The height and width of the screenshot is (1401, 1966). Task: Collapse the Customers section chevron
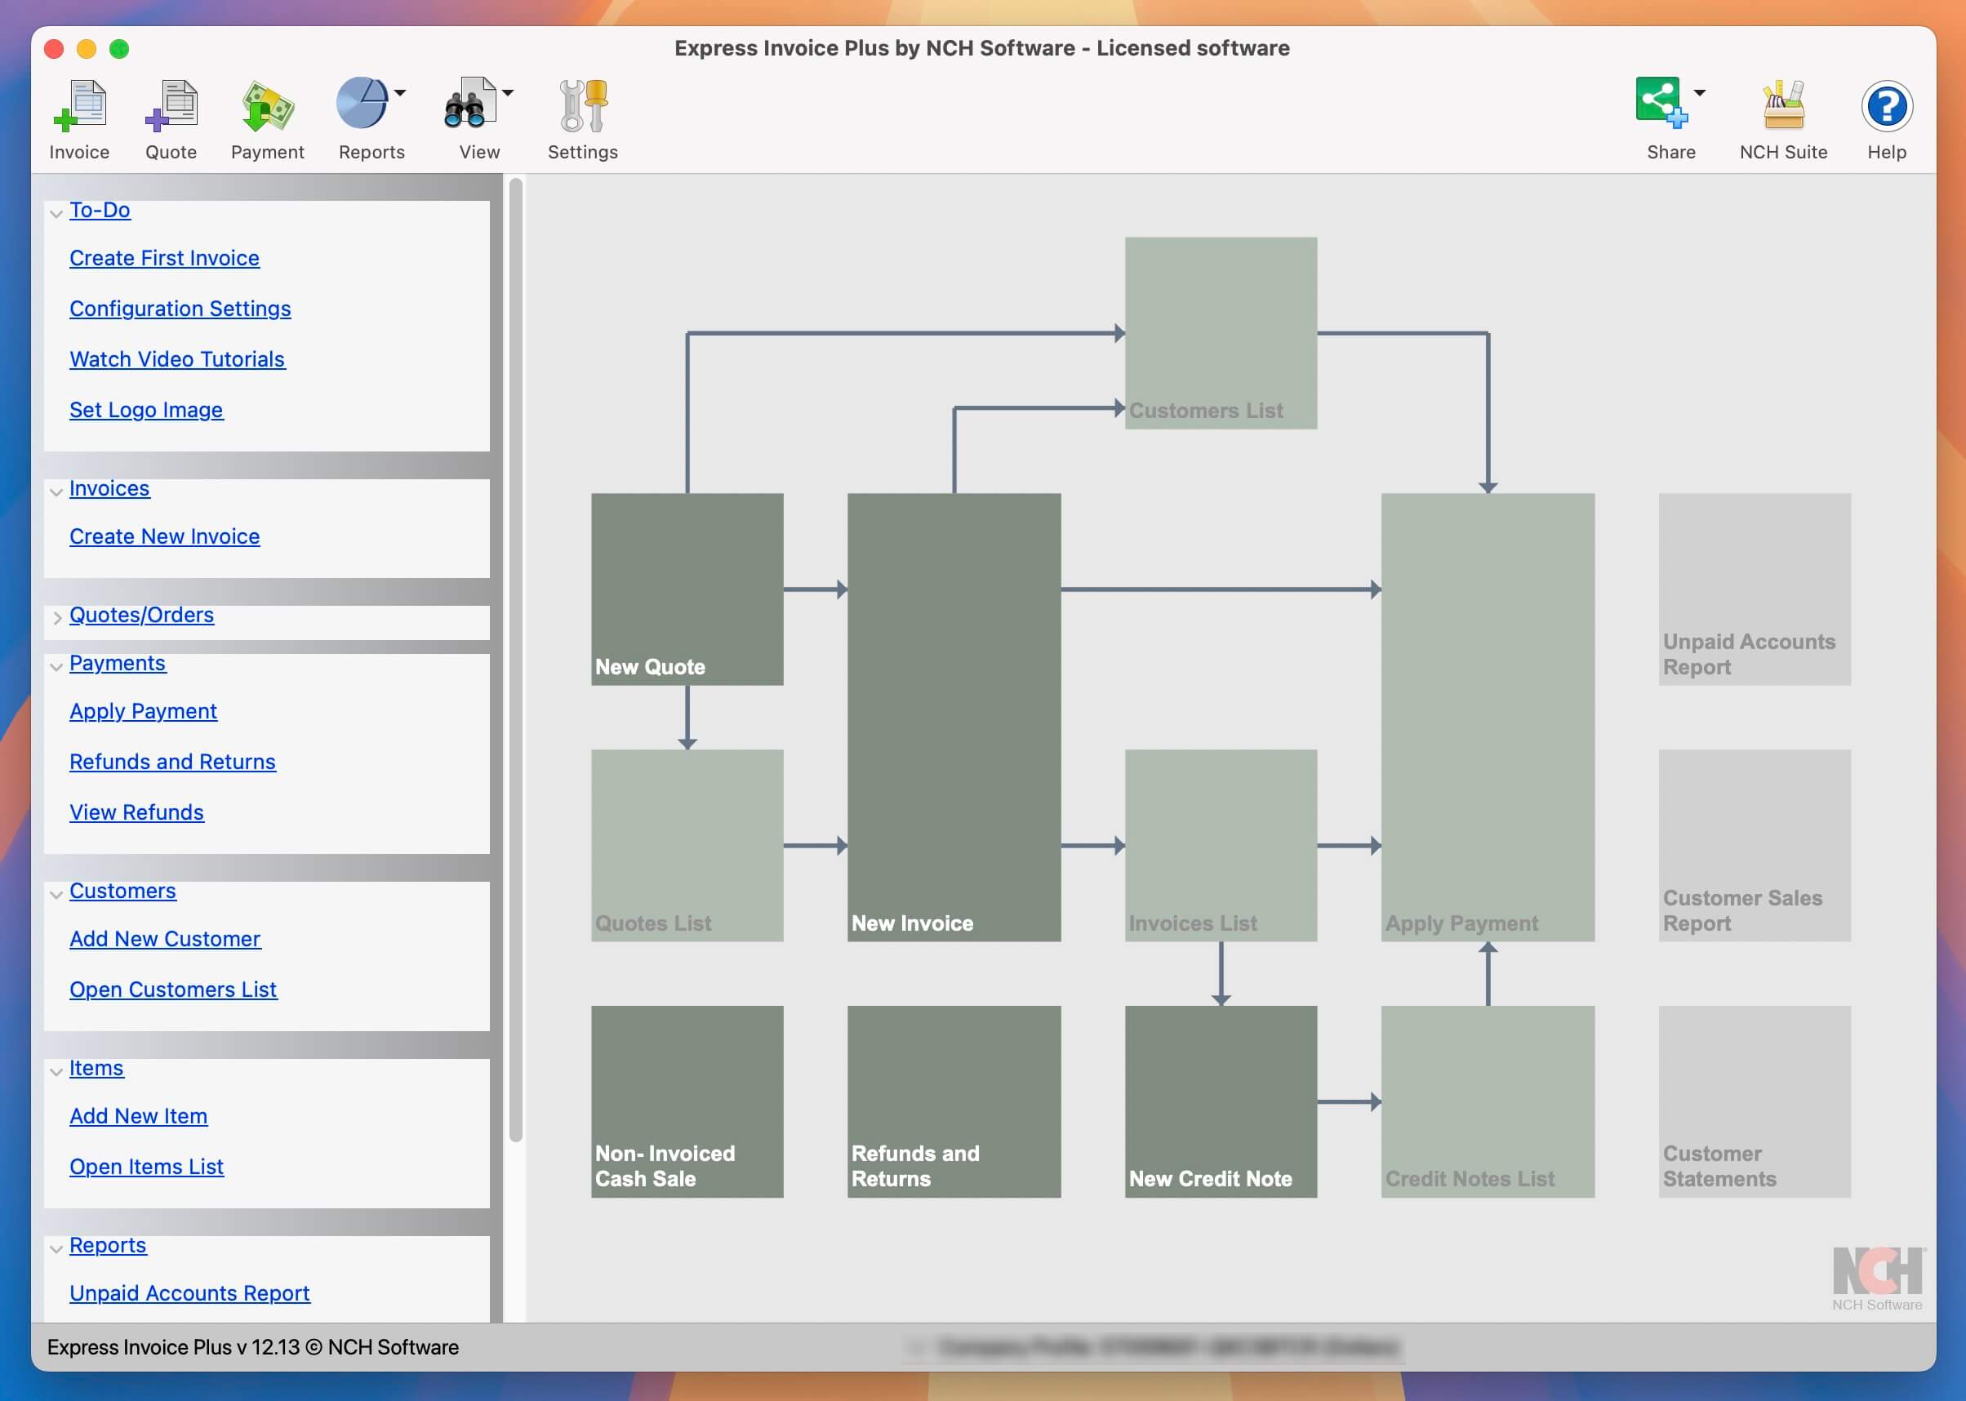click(x=56, y=894)
